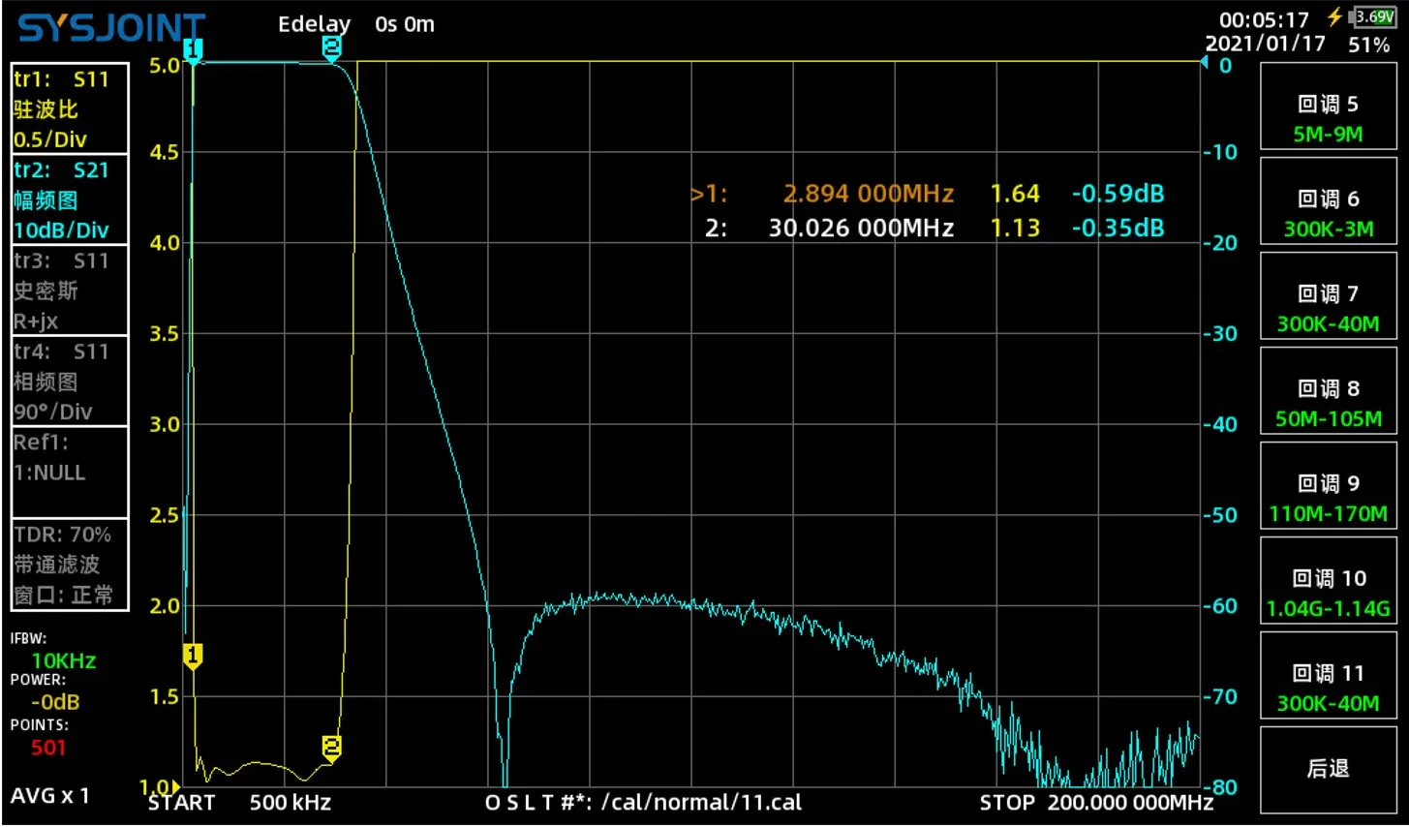
Task: Click the cyan reference level arrow at 0
Action: point(1206,63)
